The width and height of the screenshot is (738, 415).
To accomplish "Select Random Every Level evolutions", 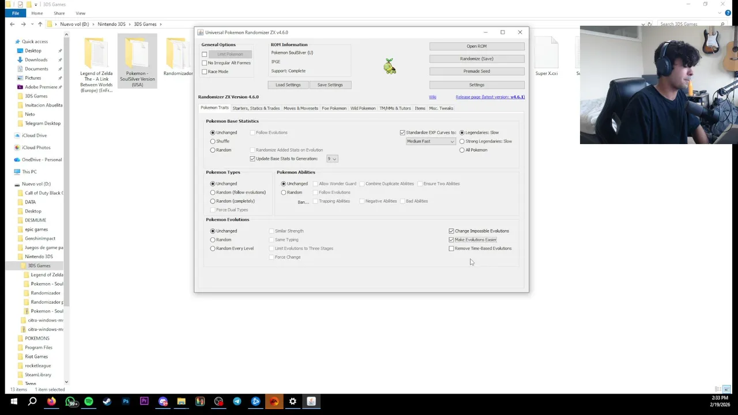I will pyautogui.click(x=213, y=248).
